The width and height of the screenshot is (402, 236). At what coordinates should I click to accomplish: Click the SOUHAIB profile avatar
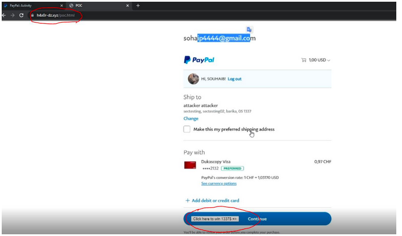(x=193, y=79)
